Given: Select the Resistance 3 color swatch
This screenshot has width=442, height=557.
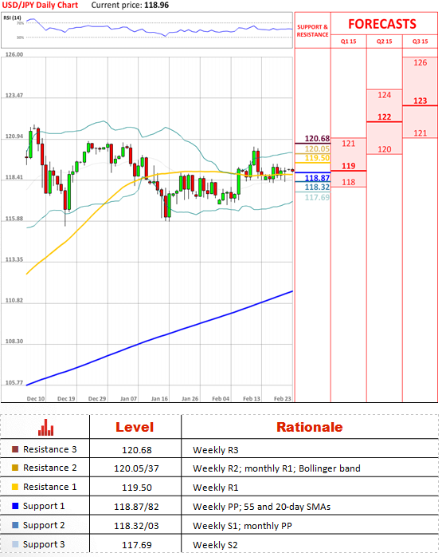Looking at the screenshot, I should 15,449.
